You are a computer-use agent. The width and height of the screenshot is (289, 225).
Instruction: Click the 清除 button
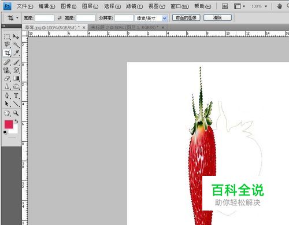coord(217,18)
